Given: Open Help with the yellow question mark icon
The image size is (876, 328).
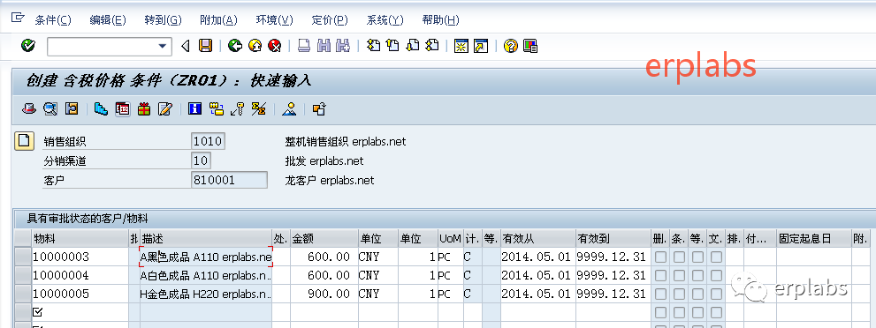Looking at the screenshot, I should (511, 46).
